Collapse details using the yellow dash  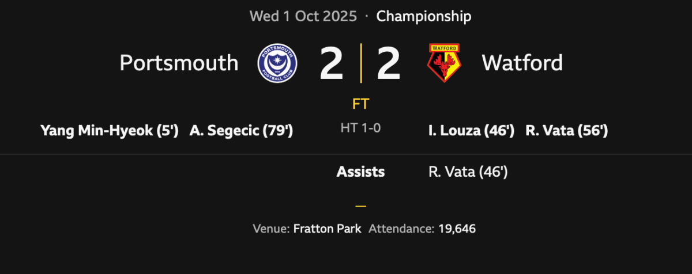coord(361,205)
